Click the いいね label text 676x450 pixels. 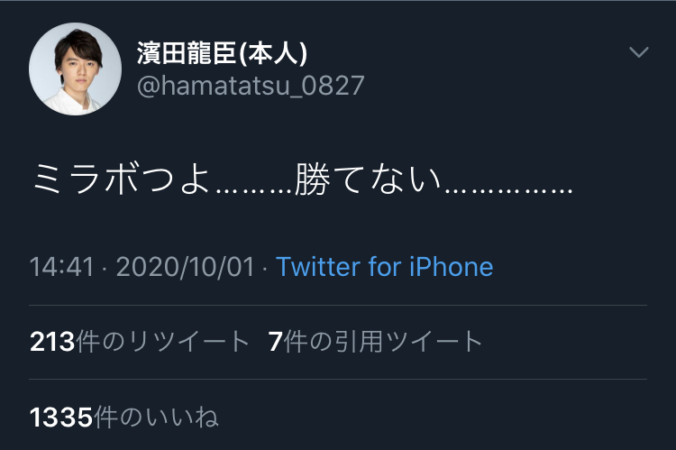click(181, 418)
